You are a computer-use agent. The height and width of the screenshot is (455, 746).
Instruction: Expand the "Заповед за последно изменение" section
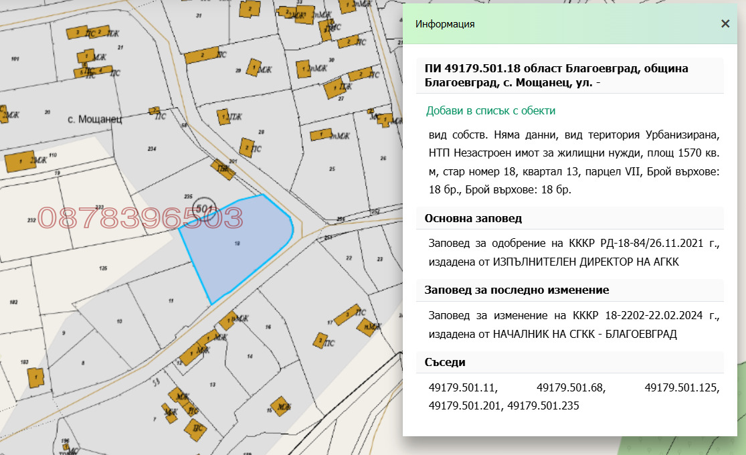[504, 290]
